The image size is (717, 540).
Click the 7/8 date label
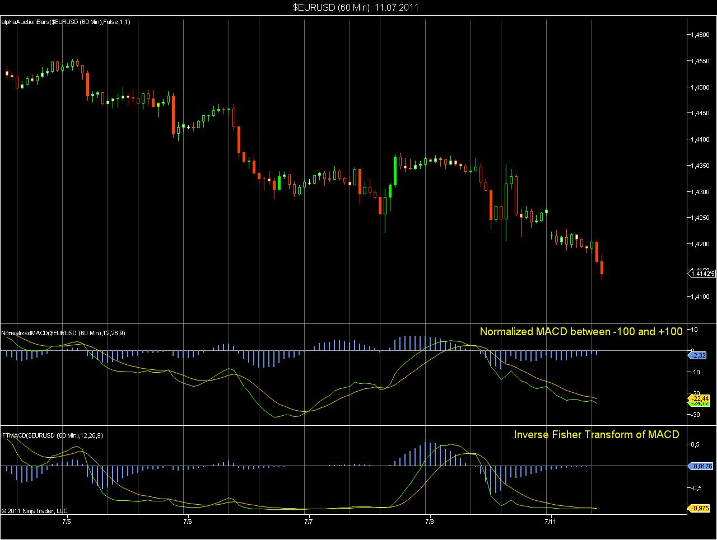pos(429,522)
